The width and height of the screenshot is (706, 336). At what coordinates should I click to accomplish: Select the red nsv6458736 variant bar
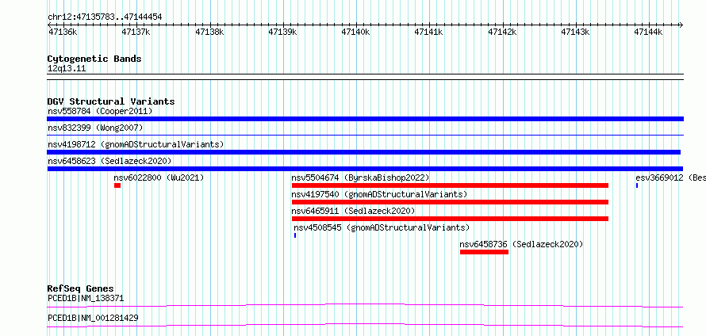coord(484,252)
